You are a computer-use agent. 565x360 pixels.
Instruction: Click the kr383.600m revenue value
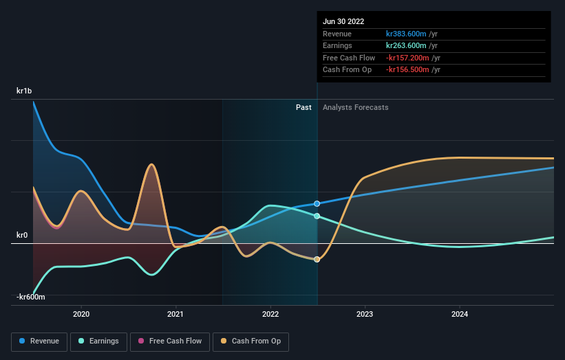[x=406, y=34]
